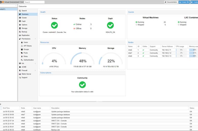Open the Search menu item icon
This screenshot has height=131, width=198.
pyautogui.click(x=20, y=11)
